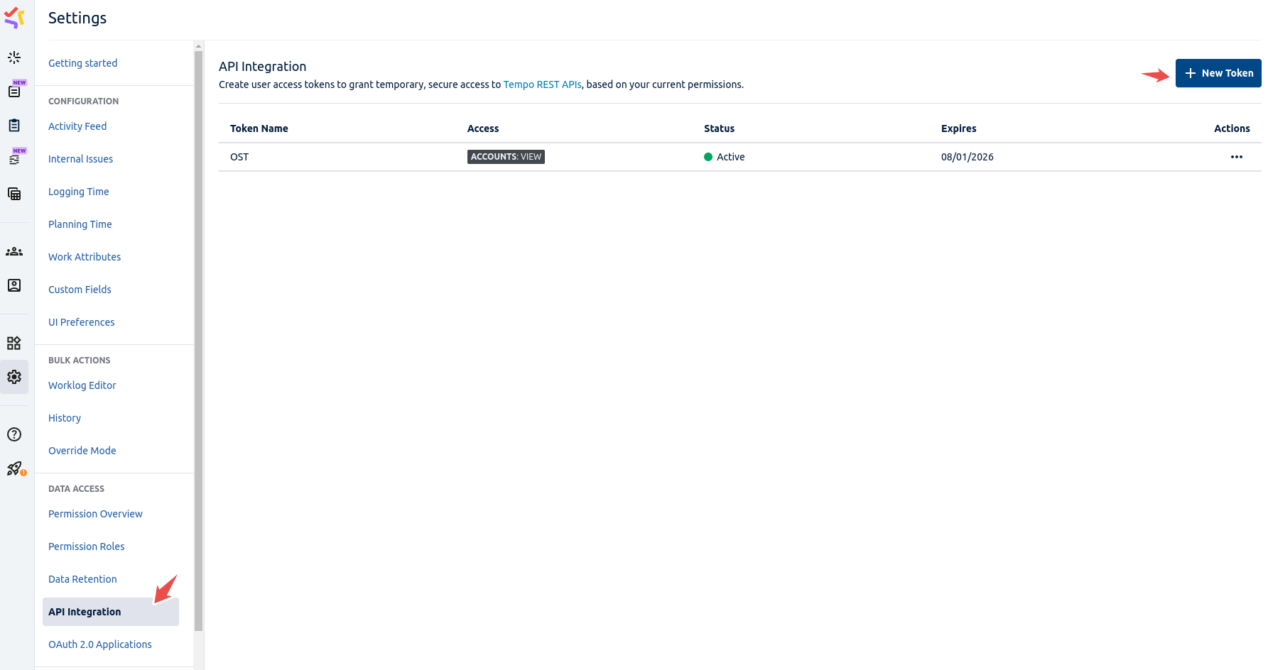The image size is (1268, 670).
Task: Click the Access column header
Action: [x=483, y=128]
